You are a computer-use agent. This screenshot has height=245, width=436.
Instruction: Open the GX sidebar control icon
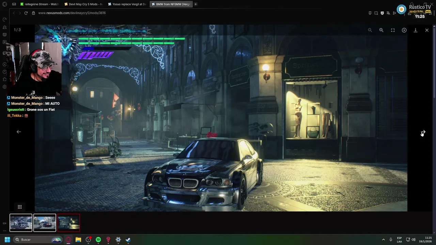pos(4,223)
